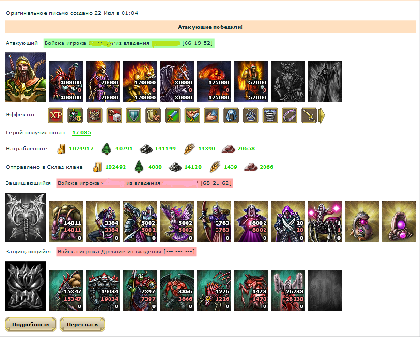Click the red XP effect icon

tap(56, 115)
